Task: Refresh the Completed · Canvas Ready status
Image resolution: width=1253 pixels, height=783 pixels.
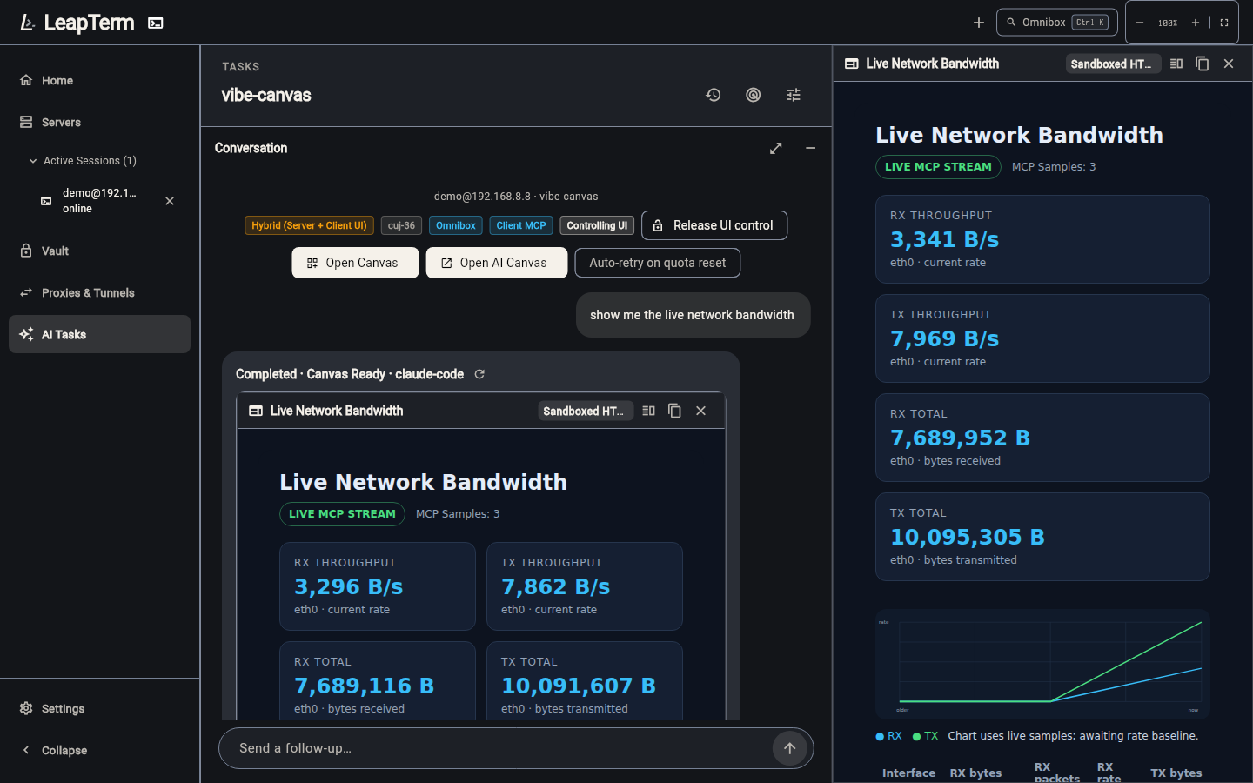Action: (x=479, y=374)
